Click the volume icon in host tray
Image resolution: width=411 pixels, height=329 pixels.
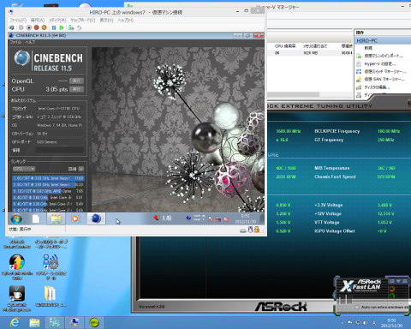click(x=366, y=323)
